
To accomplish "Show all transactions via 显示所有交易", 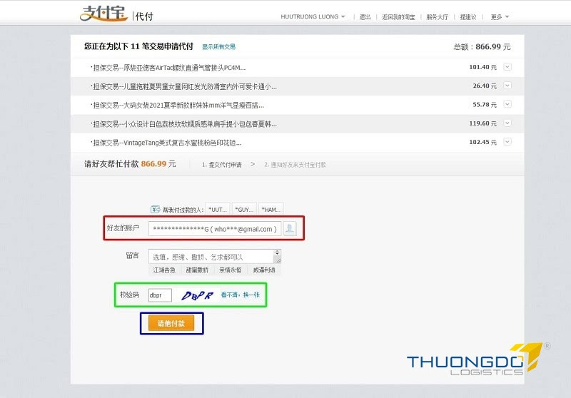I will (218, 46).
